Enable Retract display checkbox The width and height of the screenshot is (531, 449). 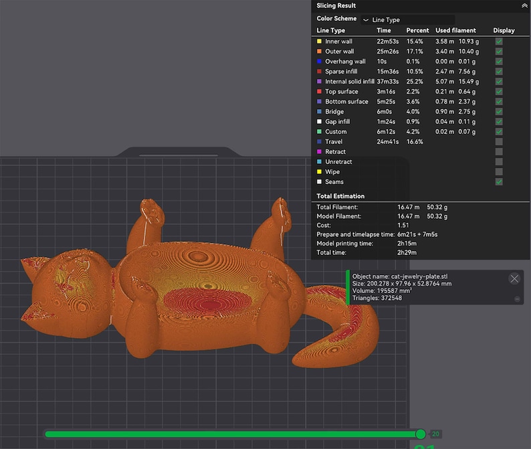[x=499, y=151]
